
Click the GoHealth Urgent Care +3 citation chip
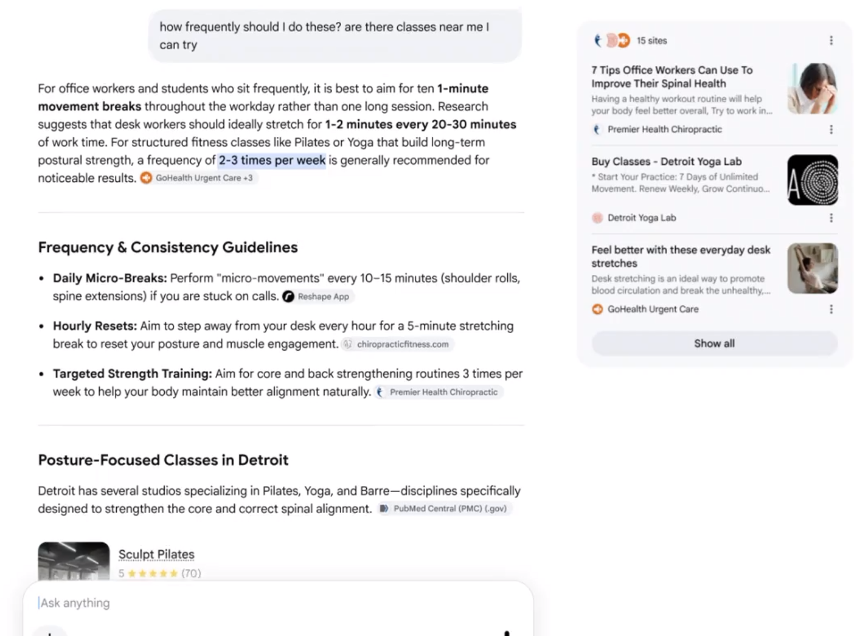(x=199, y=178)
